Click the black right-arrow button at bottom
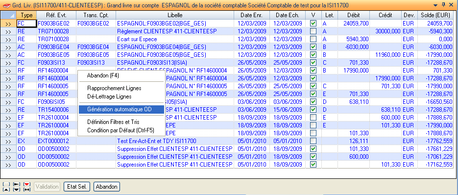This screenshot has height=195, width=458. click(17, 184)
